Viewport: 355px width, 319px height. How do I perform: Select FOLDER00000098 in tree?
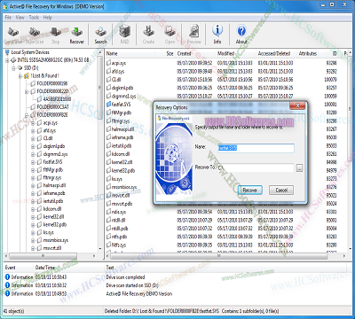[52, 83]
